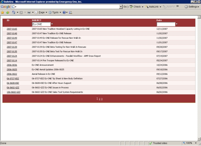Open the 100% zoom level dropdown

point(196,143)
